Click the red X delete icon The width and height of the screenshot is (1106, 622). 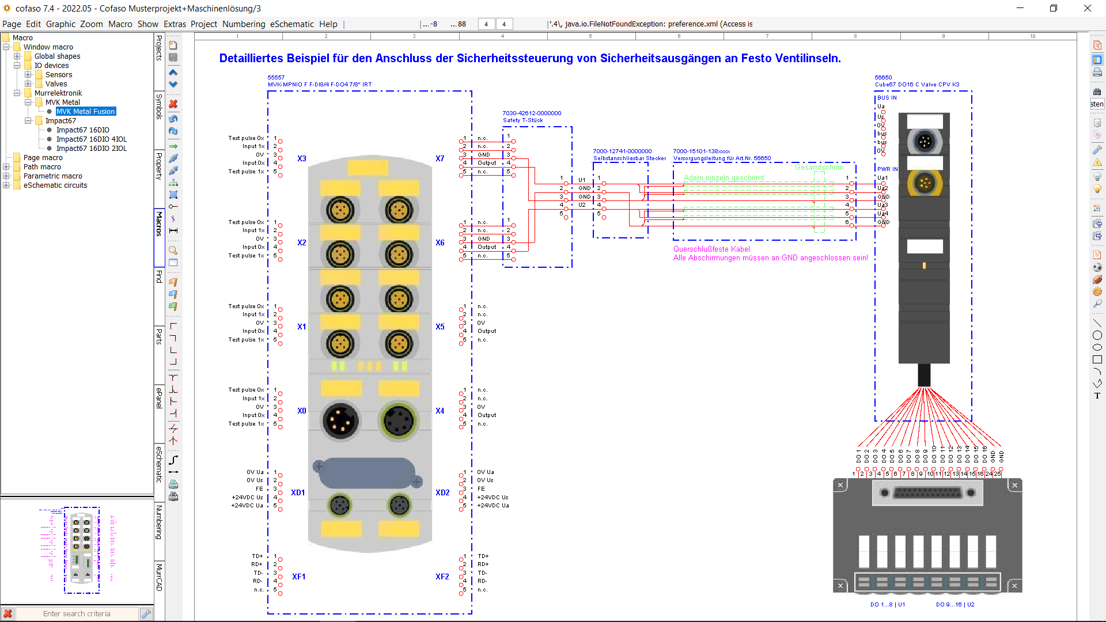[x=173, y=104]
